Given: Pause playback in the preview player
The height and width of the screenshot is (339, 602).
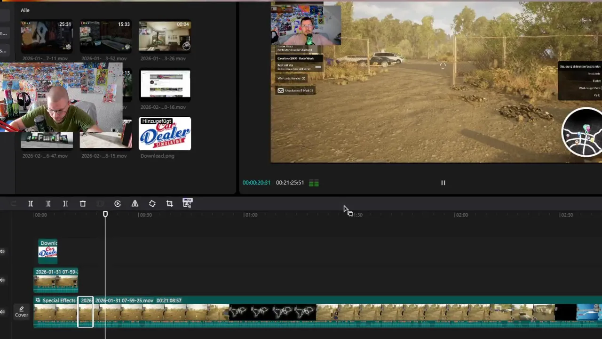Looking at the screenshot, I should (443, 183).
